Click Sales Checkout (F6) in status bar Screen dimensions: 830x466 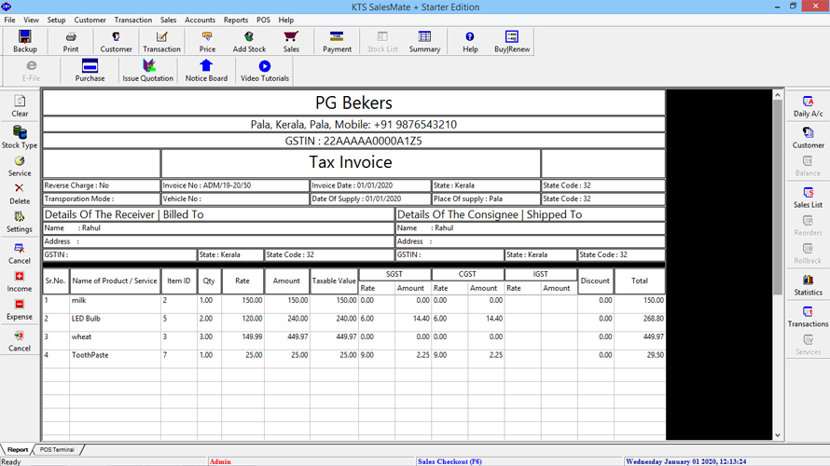[450, 461]
